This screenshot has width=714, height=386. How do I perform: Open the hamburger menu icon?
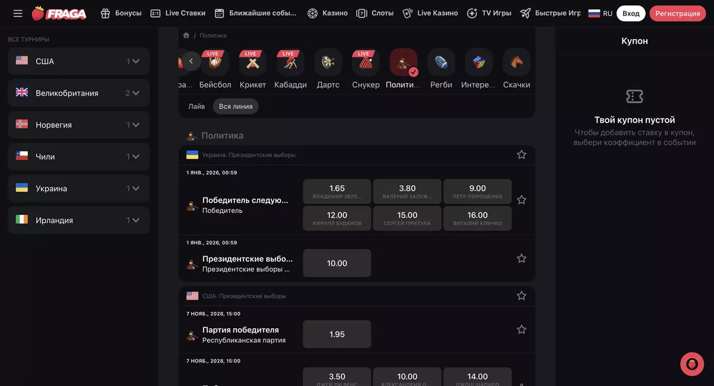click(17, 13)
